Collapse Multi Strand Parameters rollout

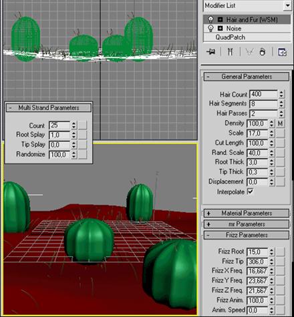pos(49,107)
